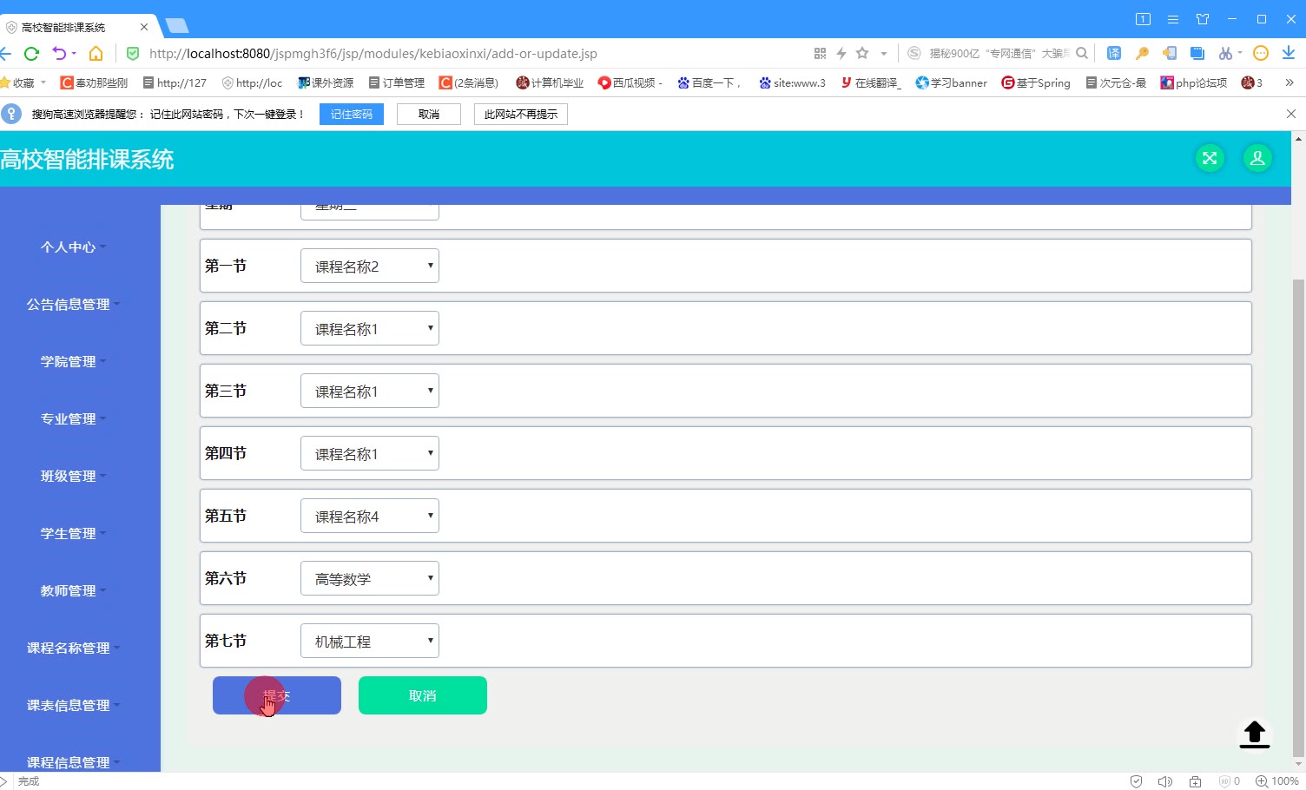The image size is (1306, 790).
Task: Expand 公告信息管理 sidebar menu
Action: point(73,305)
